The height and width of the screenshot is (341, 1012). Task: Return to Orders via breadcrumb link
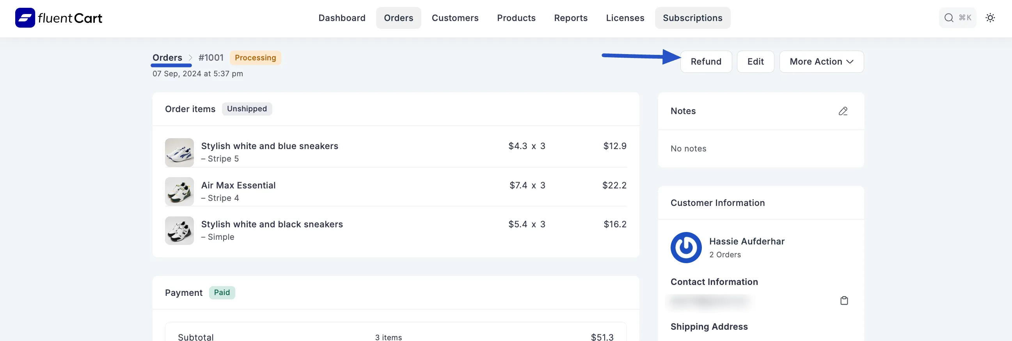click(167, 58)
